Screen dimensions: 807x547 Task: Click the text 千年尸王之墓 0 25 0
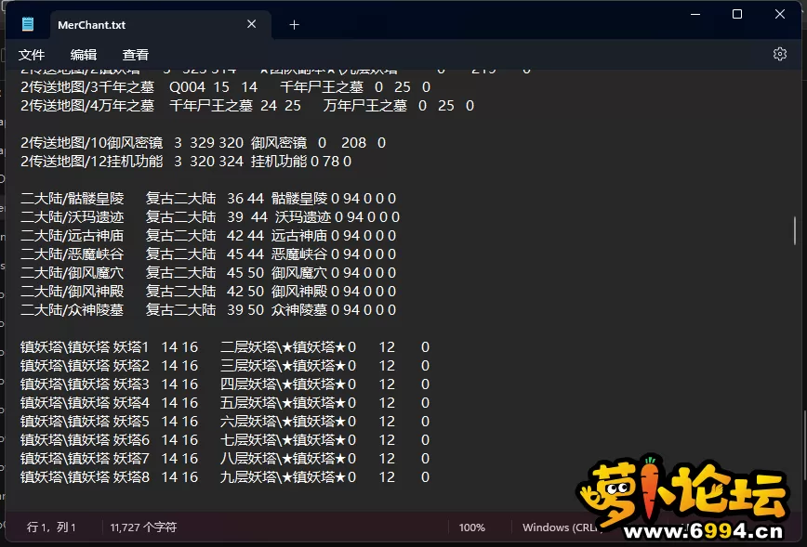tap(355, 87)
